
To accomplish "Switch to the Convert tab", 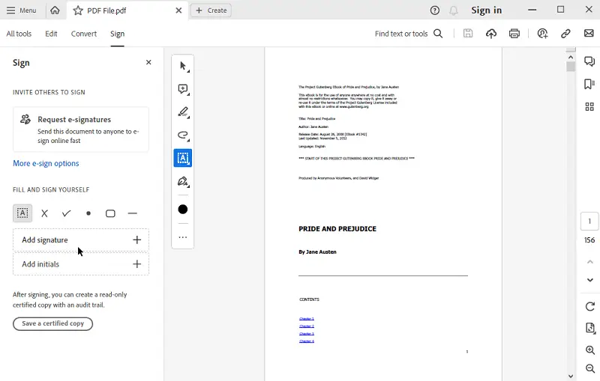I will click(84, 34).
